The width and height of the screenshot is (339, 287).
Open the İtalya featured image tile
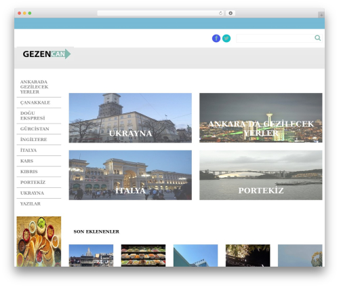tap(130, 175)
